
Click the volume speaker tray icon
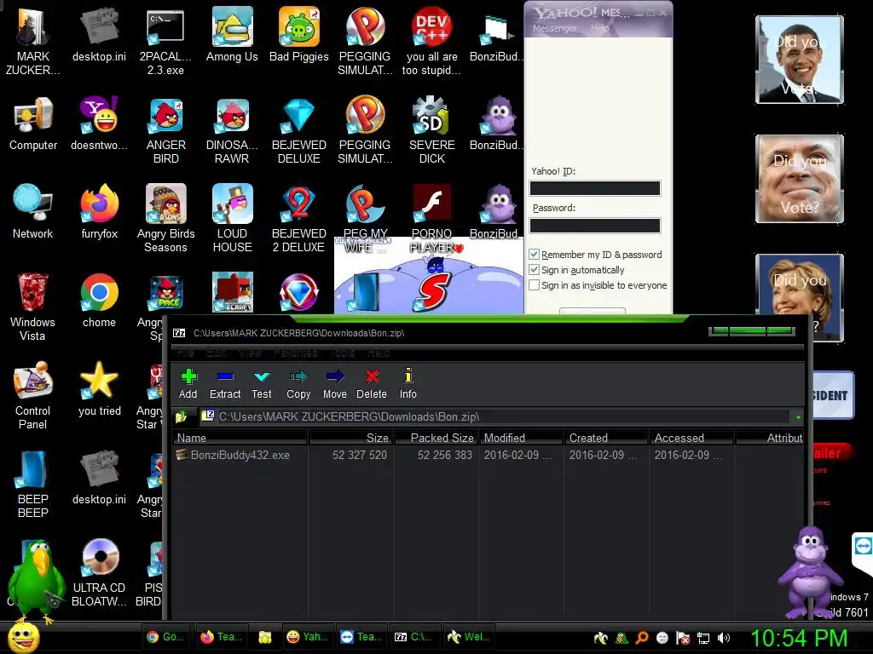pyautogui.click(x=723, y=638)
